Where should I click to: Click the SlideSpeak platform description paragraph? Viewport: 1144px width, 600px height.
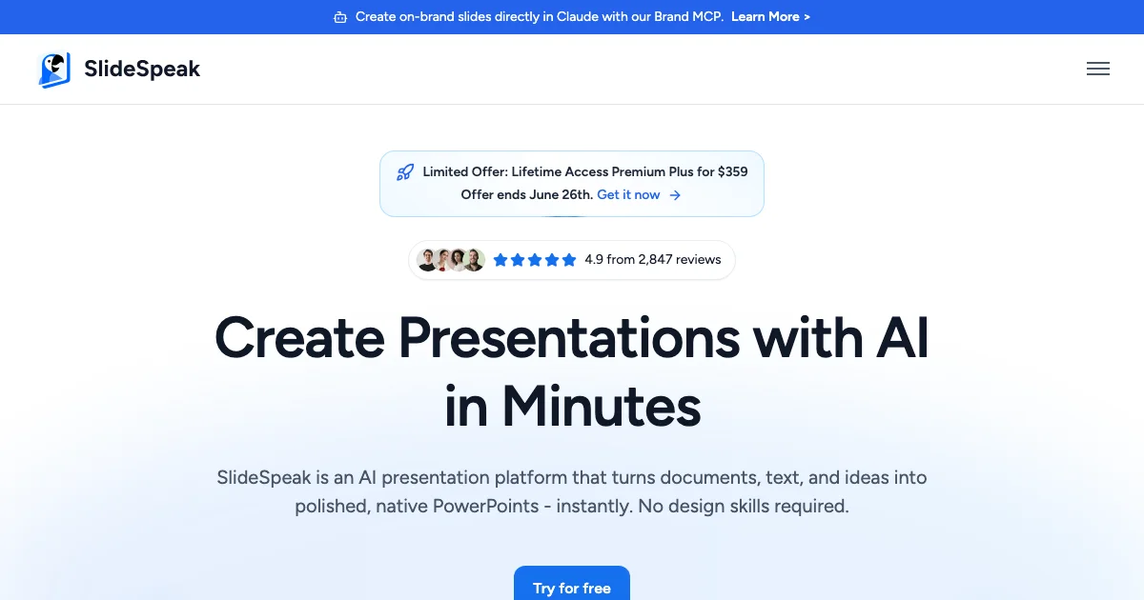pos(572,491)
